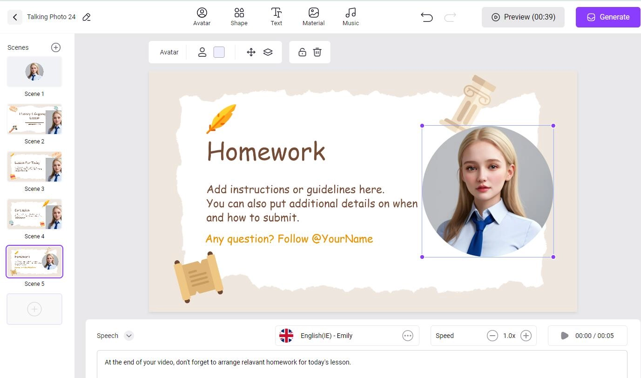Delete the selected avatar with the trash icon
The height and width of the screenshot is (378, 641).
(317, 52)
